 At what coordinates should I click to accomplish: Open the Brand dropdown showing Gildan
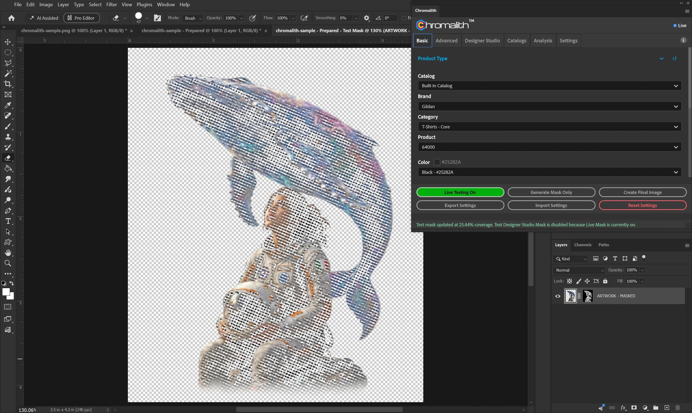pos(550,106)
